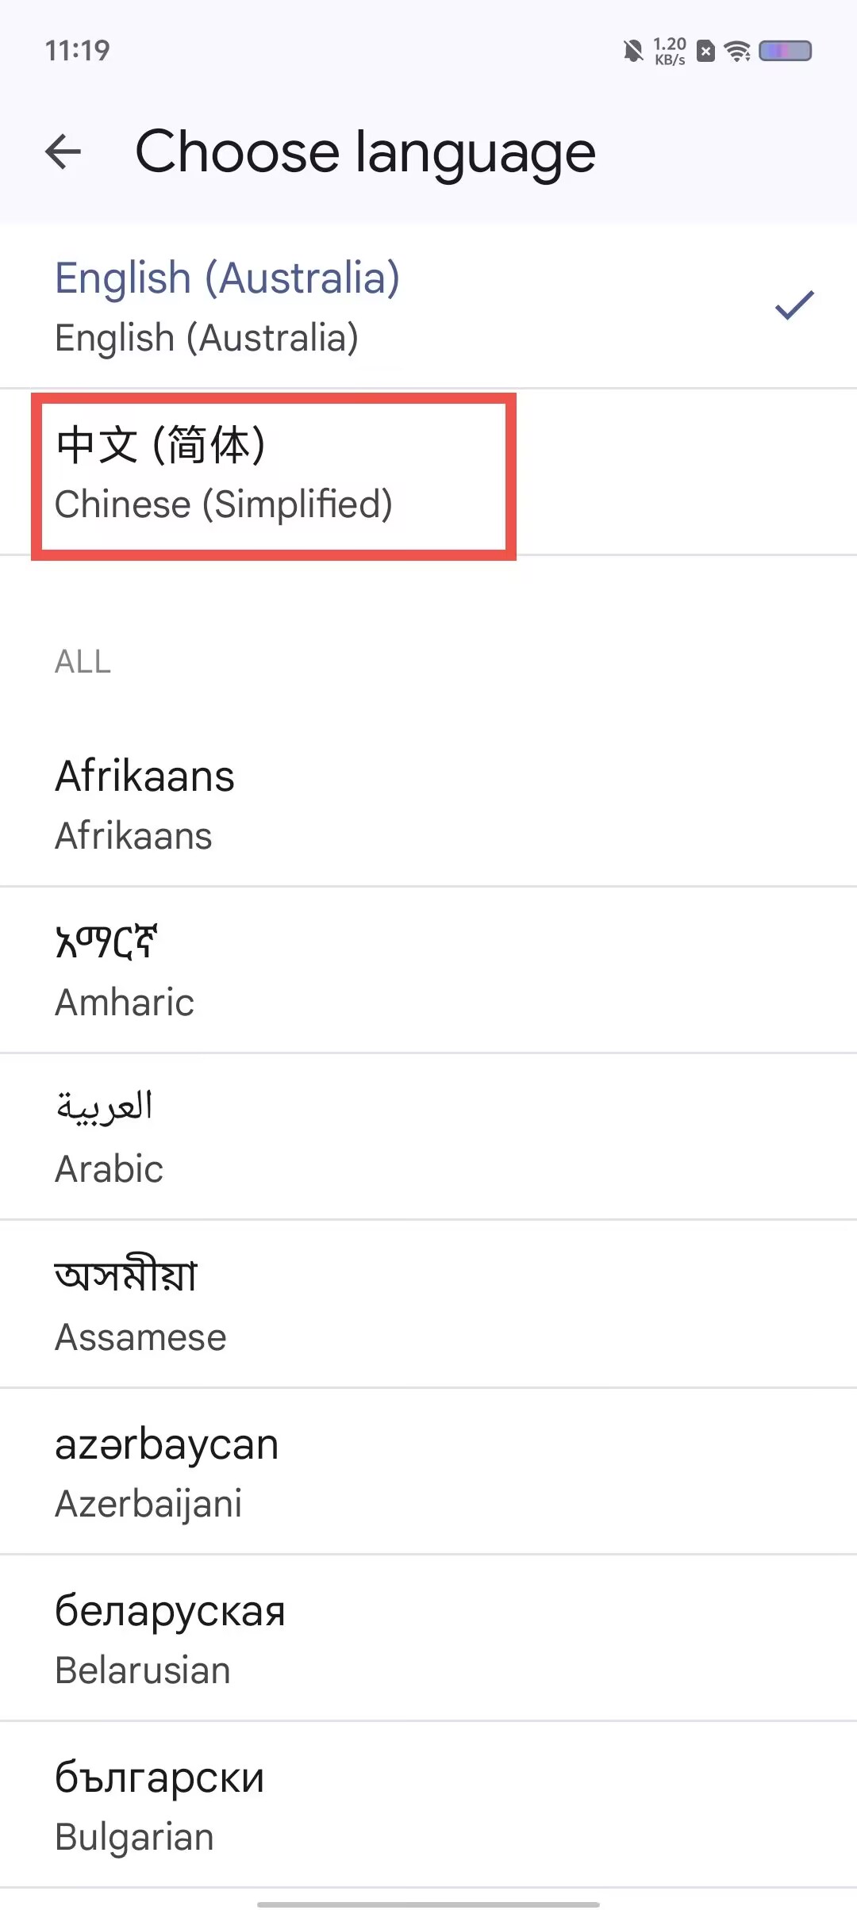The image size is (857, 1910).
Task: Choose Amharic from the list
Action: coord(428,971)
